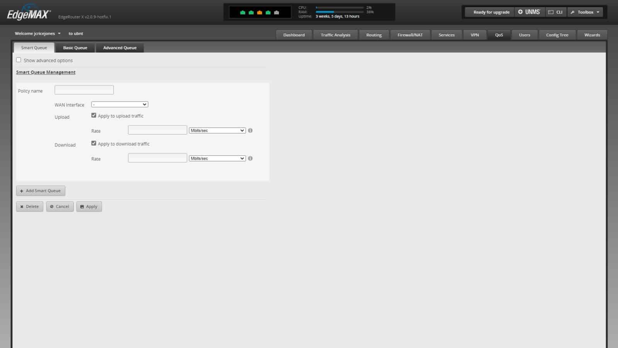
Task: Uncheck Apply to download traffic
Action: 93,143
